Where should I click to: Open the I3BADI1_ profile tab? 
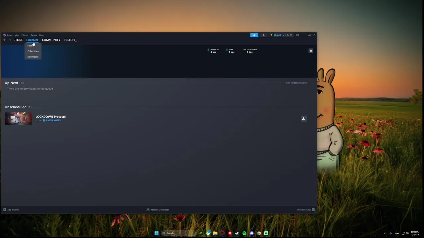(70, 40)
